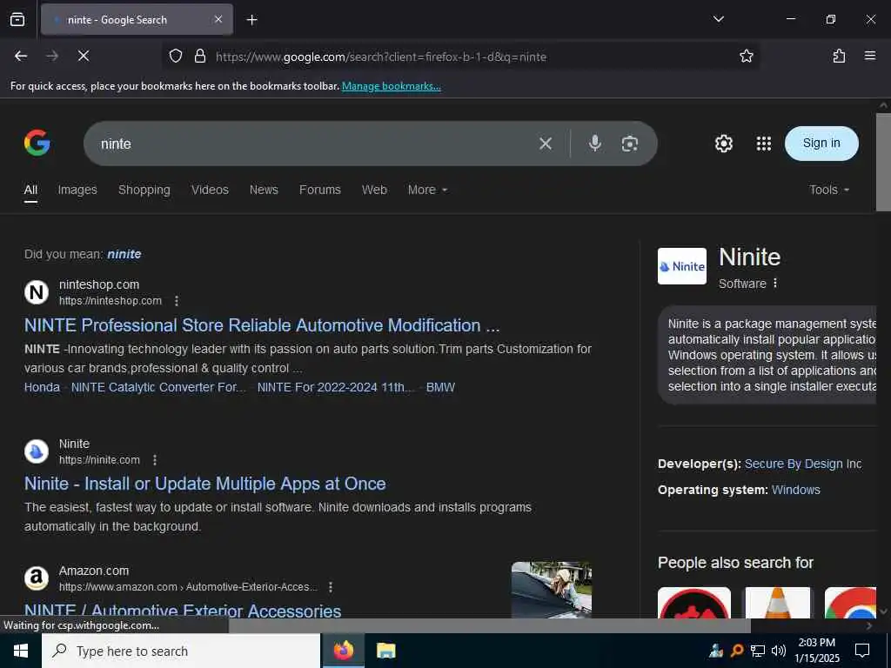Screen dimensions: 891x668
Task: Open knowledge panel more options dots
Action: coord(775,283)
